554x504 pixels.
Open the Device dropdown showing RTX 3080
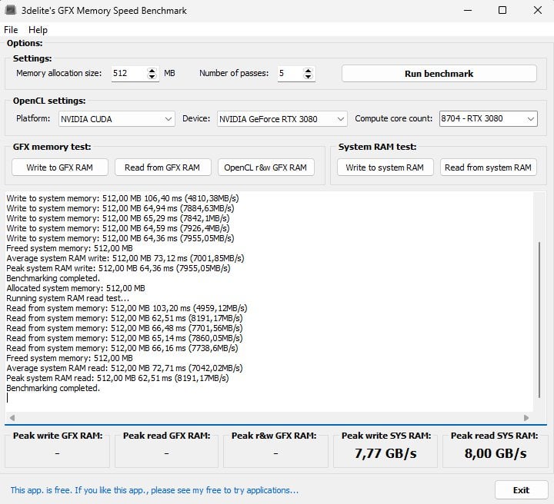282,119
